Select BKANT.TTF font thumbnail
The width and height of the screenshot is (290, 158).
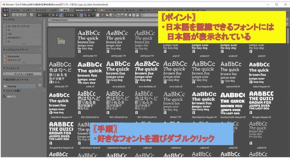[x=176, y=105]
